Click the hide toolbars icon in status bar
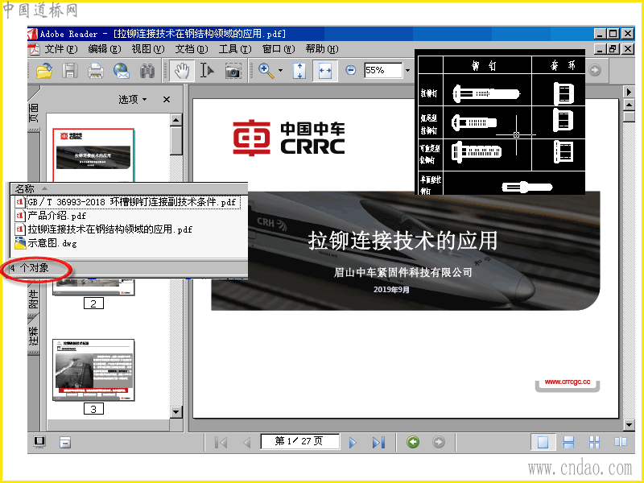The height and width of the screenshot is (483, 644). point(65,442)
